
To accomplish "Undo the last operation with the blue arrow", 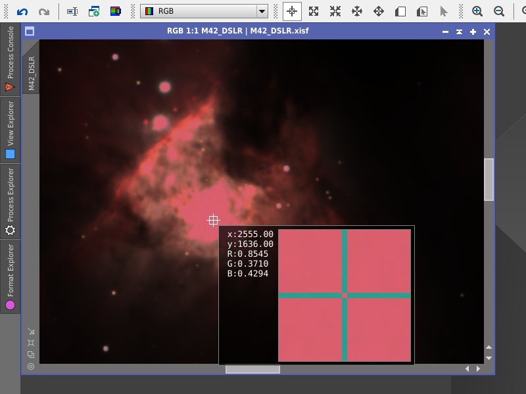I will tap(22, 12).
